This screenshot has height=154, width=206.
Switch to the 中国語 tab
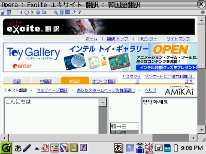click(x=45, y=81)
